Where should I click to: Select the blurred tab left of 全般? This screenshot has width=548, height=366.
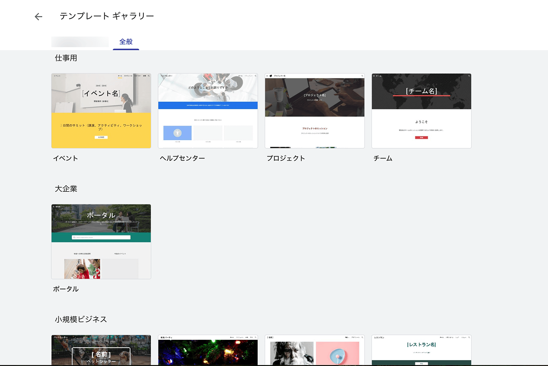tap(80, 41)
